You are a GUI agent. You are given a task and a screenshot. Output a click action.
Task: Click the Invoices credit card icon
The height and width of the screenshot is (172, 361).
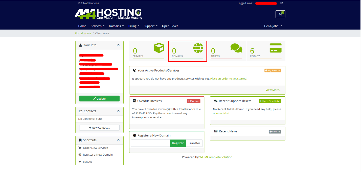[275, 48]
